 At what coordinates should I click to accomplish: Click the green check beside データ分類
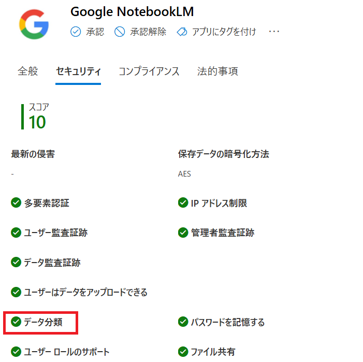(x=16, y=322)
